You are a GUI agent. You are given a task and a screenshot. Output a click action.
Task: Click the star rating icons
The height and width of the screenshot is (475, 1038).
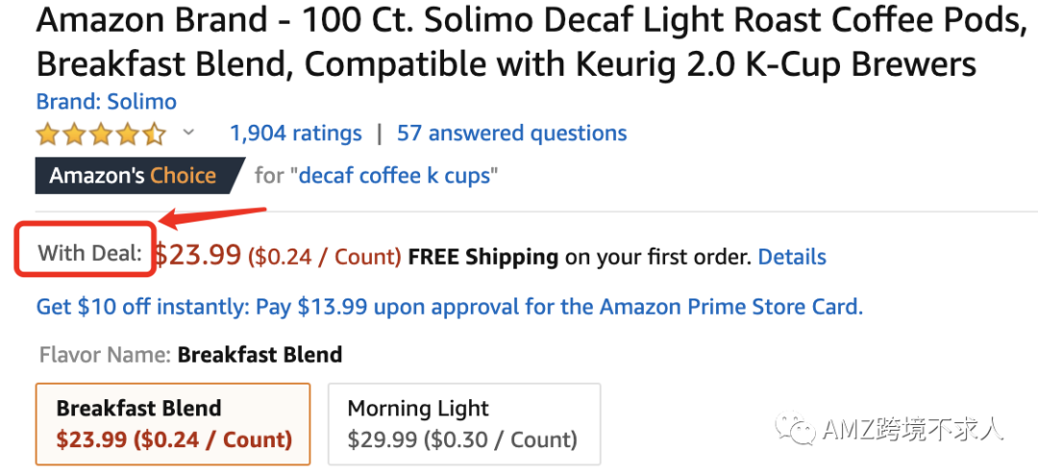pos(101,133)
